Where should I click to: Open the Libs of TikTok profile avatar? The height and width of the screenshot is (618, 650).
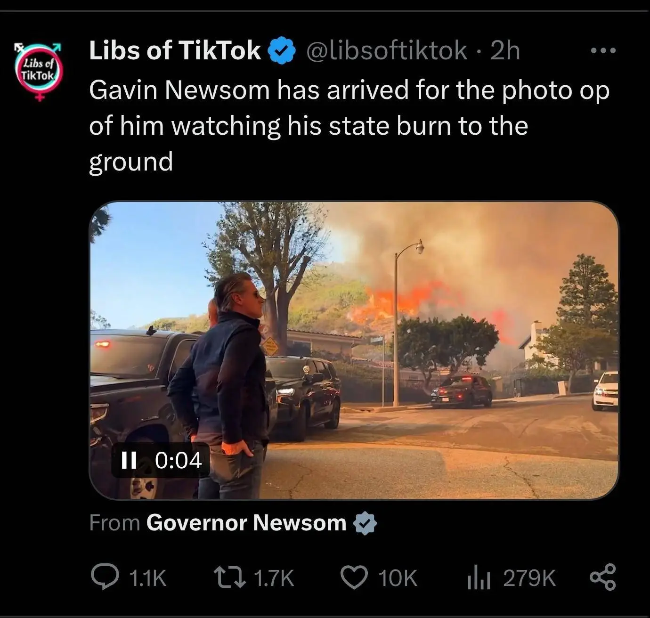tap(39, 72)
